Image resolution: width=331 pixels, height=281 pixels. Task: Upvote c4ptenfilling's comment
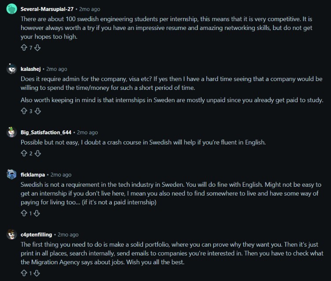24,273
